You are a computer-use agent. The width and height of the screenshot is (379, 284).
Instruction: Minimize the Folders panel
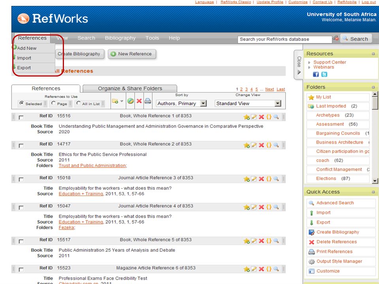pyautogui.click(x=373, y=87)
